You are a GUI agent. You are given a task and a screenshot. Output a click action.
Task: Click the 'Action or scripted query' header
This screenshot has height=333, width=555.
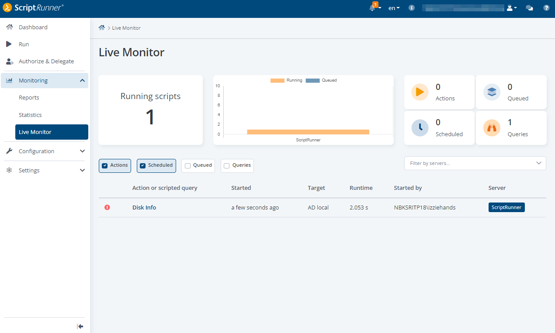point(165,188)
